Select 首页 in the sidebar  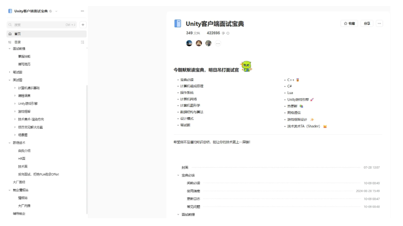coord(46,34)
